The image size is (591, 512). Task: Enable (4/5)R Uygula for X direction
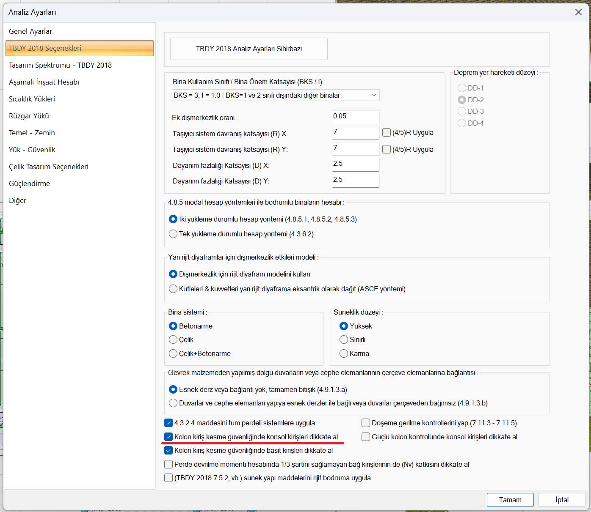[x=387, y=132]
